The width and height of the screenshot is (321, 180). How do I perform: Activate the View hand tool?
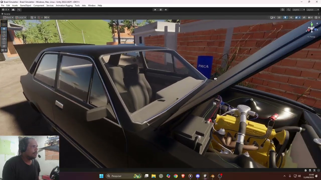coord(4,29)
